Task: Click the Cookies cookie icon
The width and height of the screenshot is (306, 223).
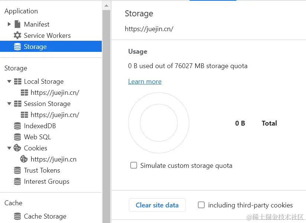Action: [x=17, y=148]
